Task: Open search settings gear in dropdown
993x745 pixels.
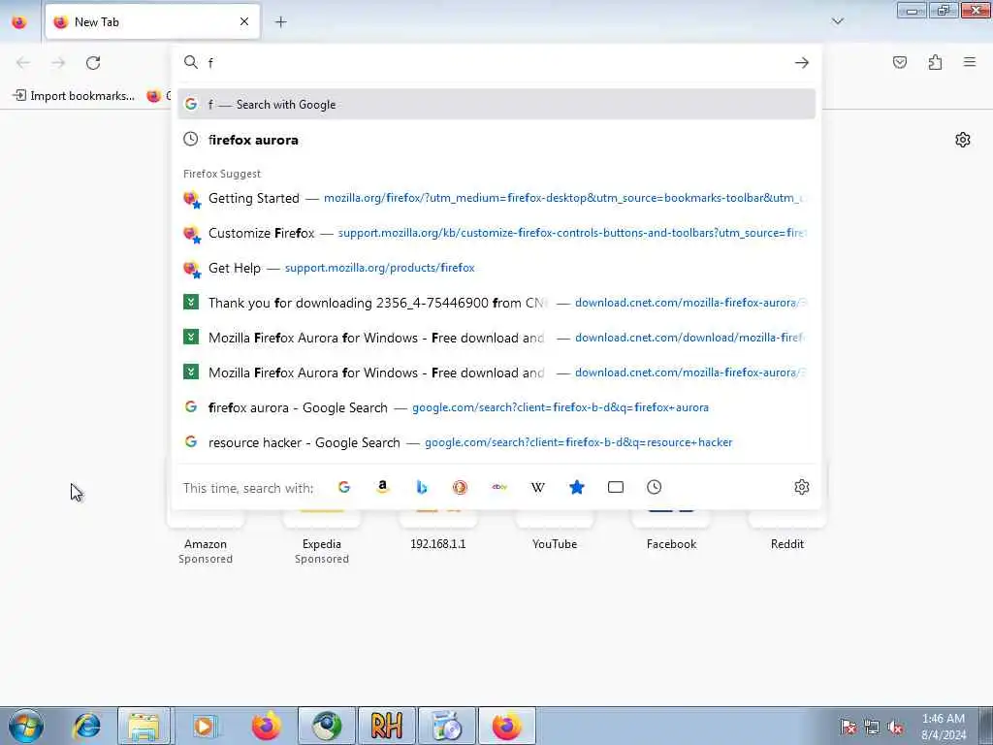Action: pos(802,487)
